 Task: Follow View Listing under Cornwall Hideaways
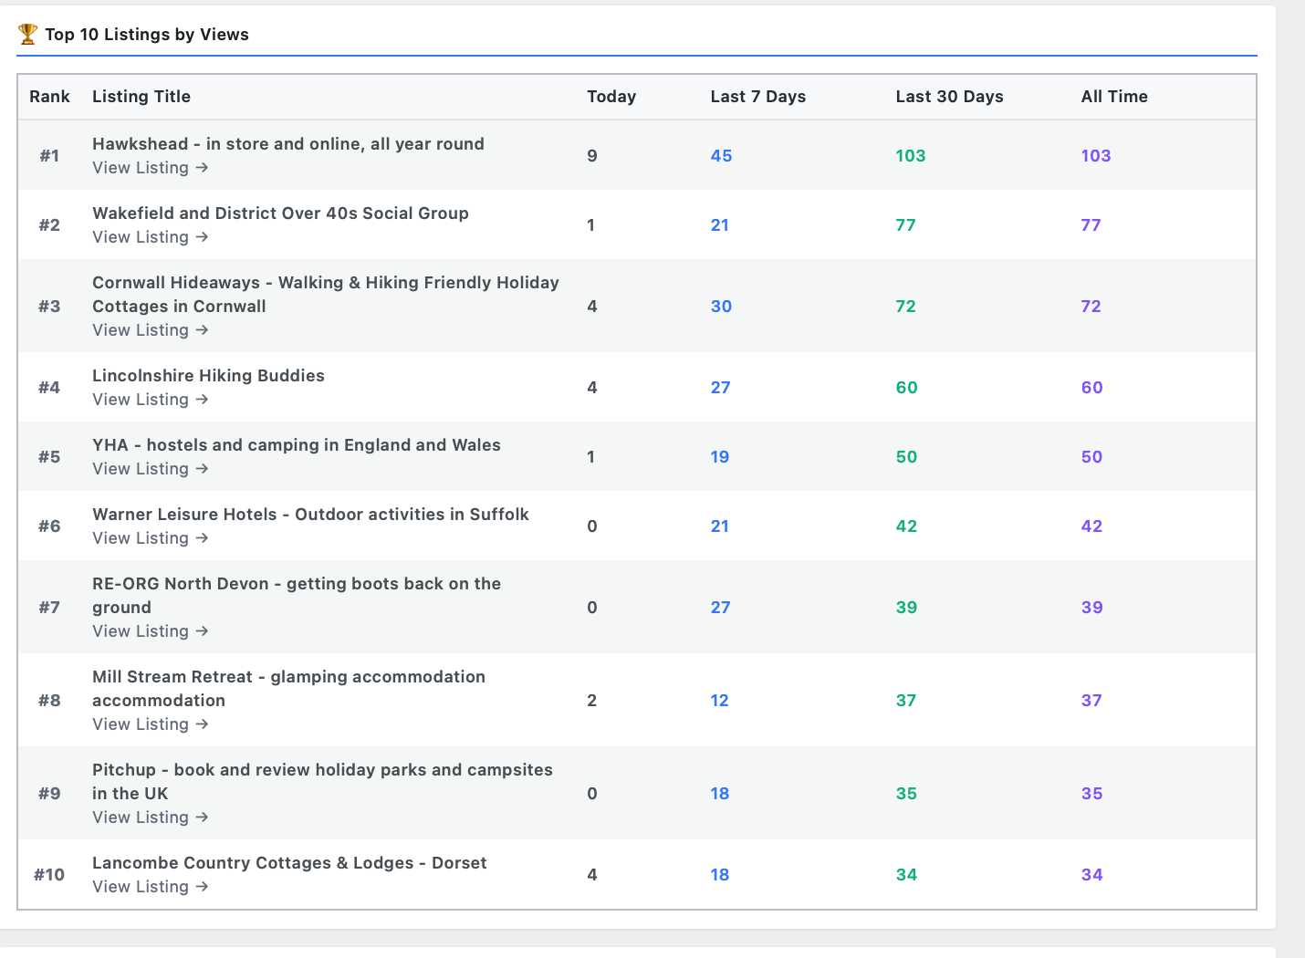pyautogui.click(x=150, y=330)
